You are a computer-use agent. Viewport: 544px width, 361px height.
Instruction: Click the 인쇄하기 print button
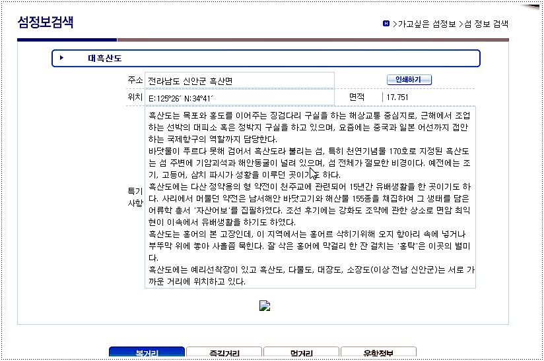point(409,80)
